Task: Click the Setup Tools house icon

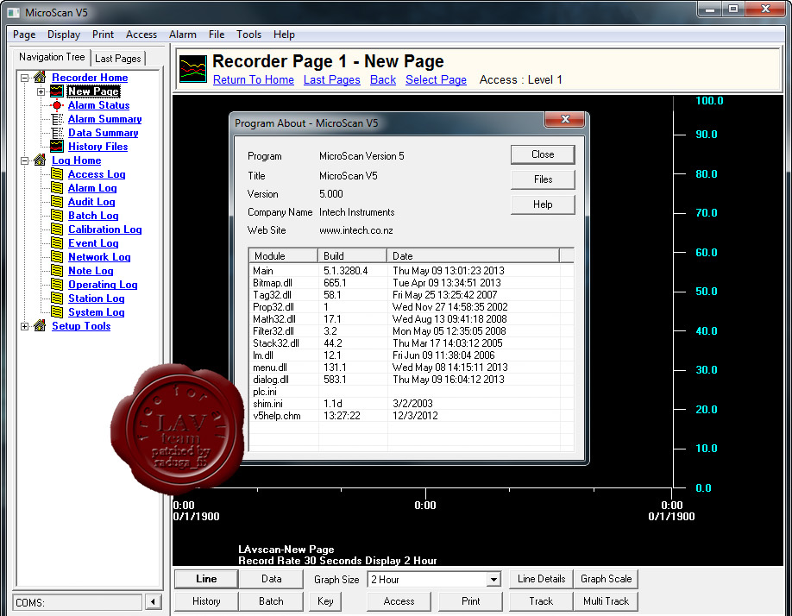Action: click(40, 325)
